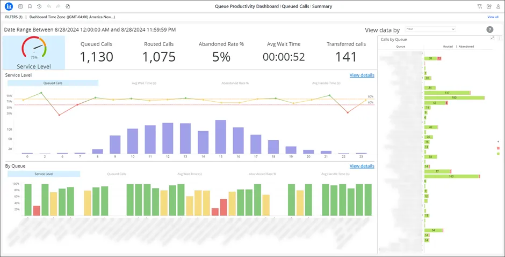505x257 pixels.
Task: Click the red legend swatch
Action: (498, 148)
